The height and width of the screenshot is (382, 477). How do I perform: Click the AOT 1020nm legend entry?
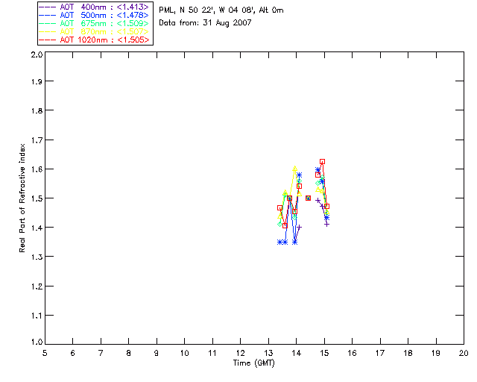[x=94, y=40]
